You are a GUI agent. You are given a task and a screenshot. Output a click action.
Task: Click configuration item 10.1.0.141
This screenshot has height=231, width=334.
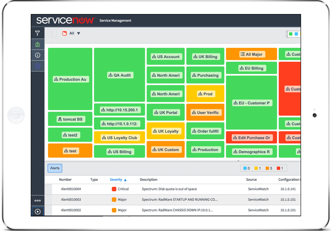(x=288, y=189)
